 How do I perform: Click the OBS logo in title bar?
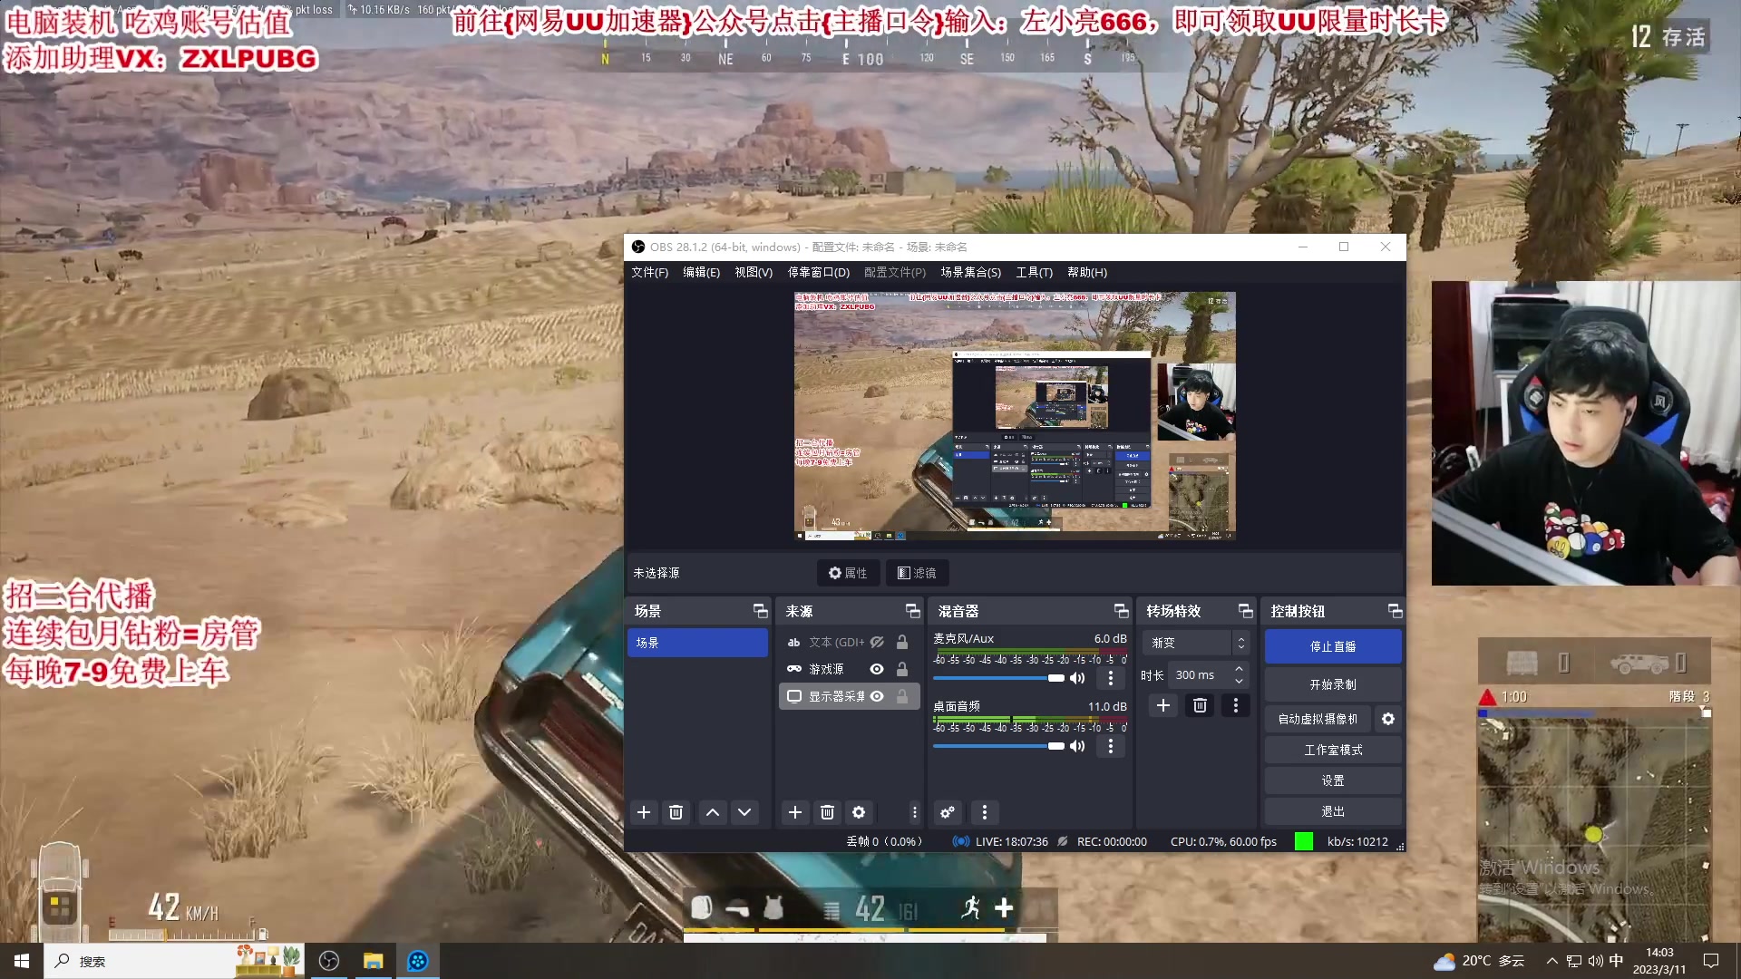point(638,247)
